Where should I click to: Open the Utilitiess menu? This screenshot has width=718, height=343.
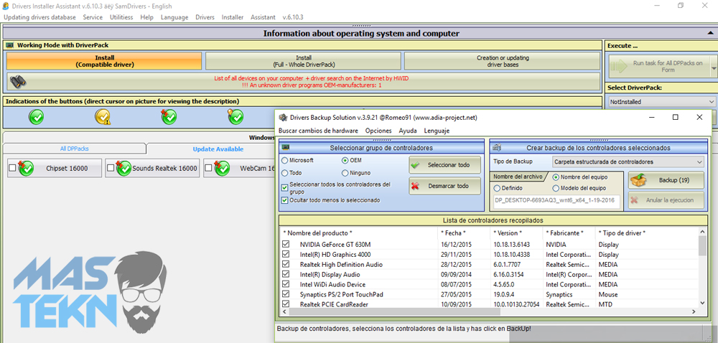pyautogui.click(x=121, y=17)
